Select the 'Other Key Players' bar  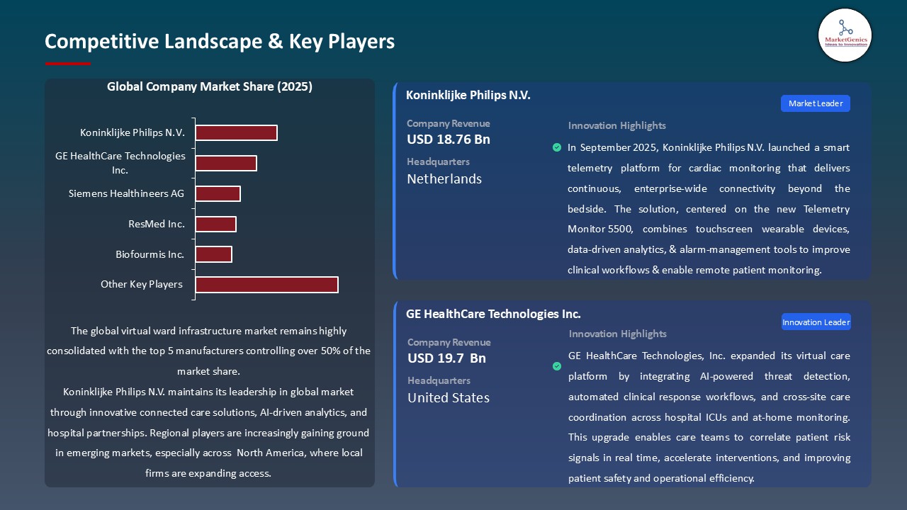point(266,285)
